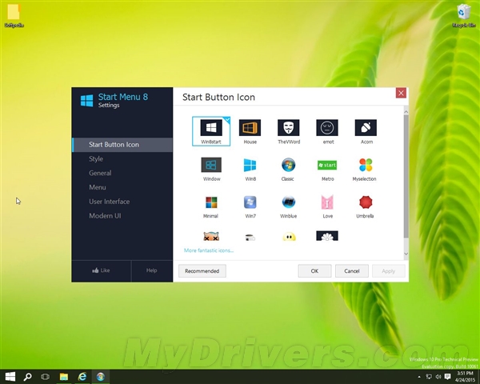Select the yellow blob face icon

[289, 237]
